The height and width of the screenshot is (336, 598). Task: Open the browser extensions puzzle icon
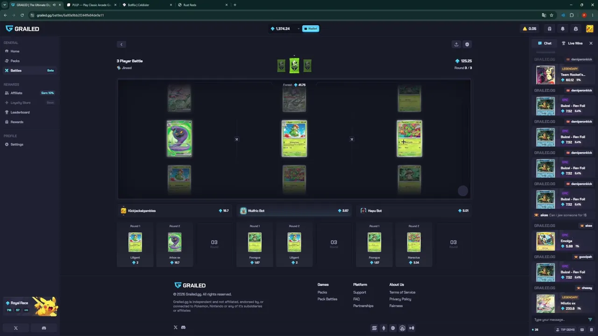(571, 15)
